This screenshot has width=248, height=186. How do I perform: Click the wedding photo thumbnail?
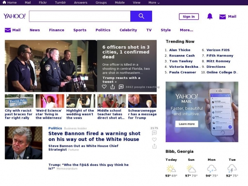coord(81,101)
